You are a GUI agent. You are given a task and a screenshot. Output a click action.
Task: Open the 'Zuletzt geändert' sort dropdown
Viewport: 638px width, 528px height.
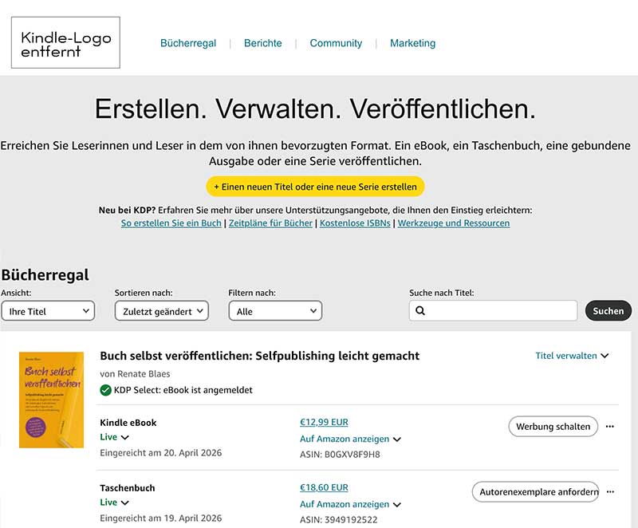(162, 311)
